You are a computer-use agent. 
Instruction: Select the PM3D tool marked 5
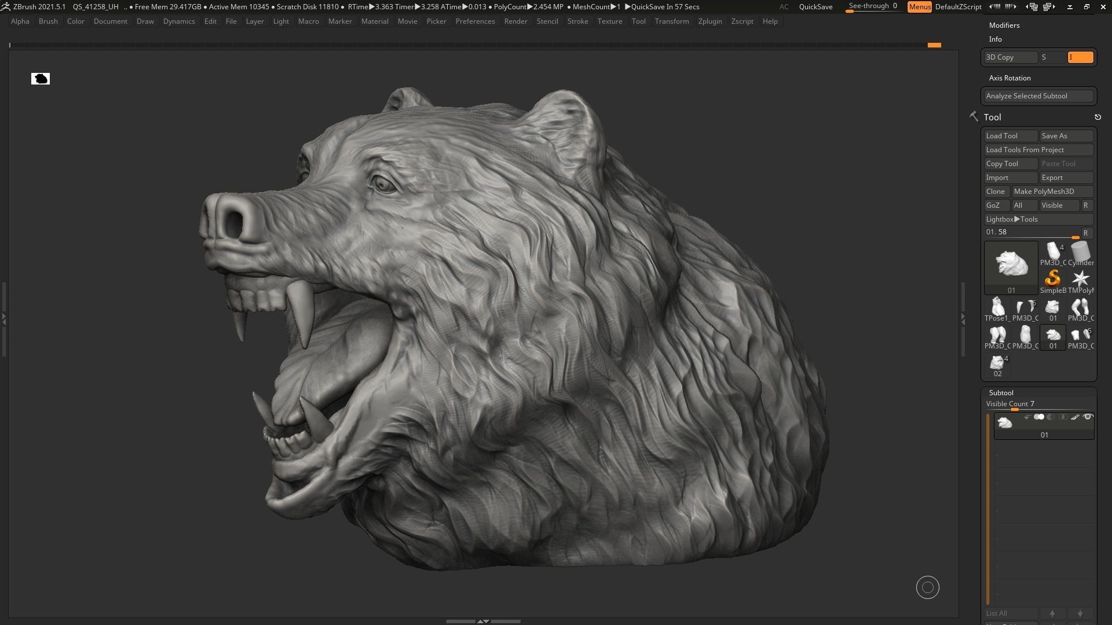point(1081,337)
